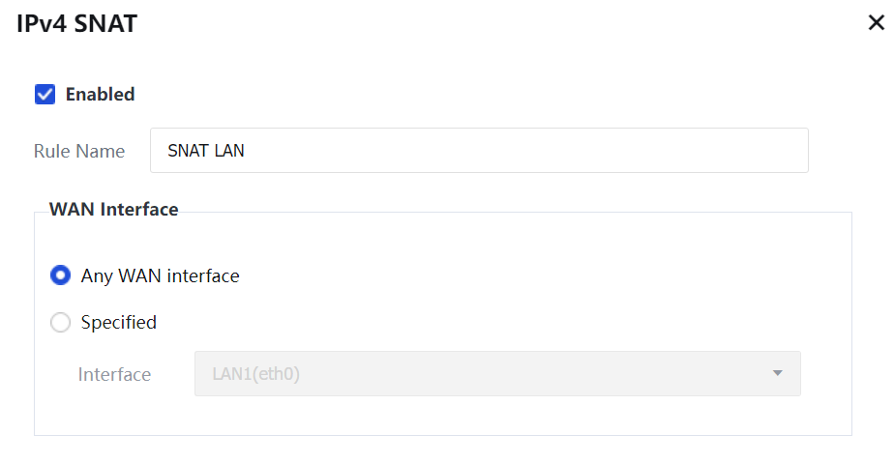This screenshot has height=463, width=894.
Task: Click the Rule Name field label
Action: pos(79,151)
